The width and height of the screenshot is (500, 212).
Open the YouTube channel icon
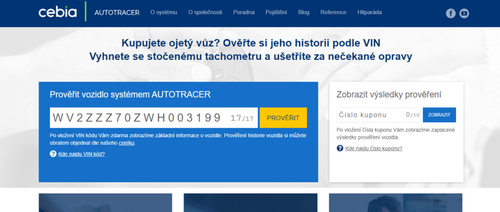pyautogui.click(x=464, y=13)
